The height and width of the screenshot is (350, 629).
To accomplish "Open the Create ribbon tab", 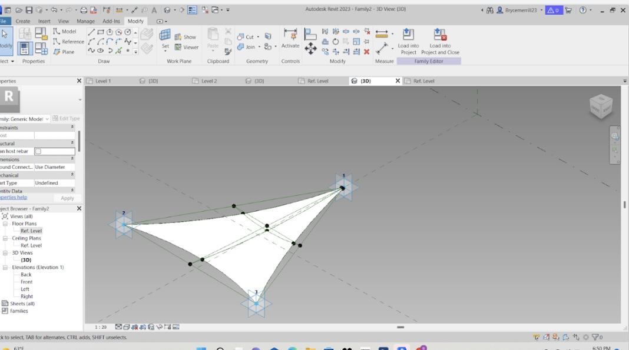I will click(23, 21).
